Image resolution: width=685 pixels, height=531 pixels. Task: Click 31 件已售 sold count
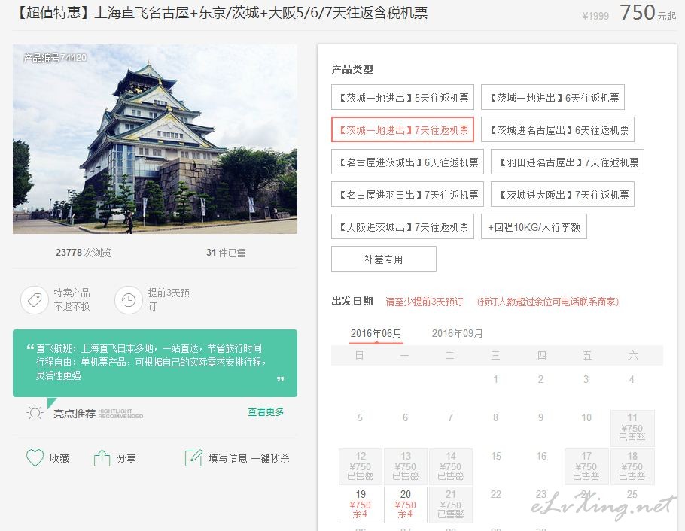(226, 253)
